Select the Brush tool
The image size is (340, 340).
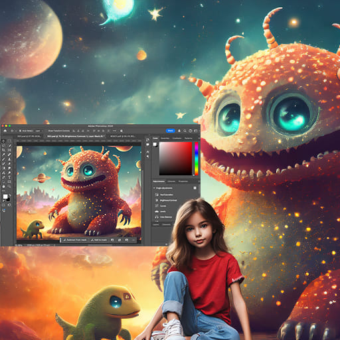tap(3, 159)
